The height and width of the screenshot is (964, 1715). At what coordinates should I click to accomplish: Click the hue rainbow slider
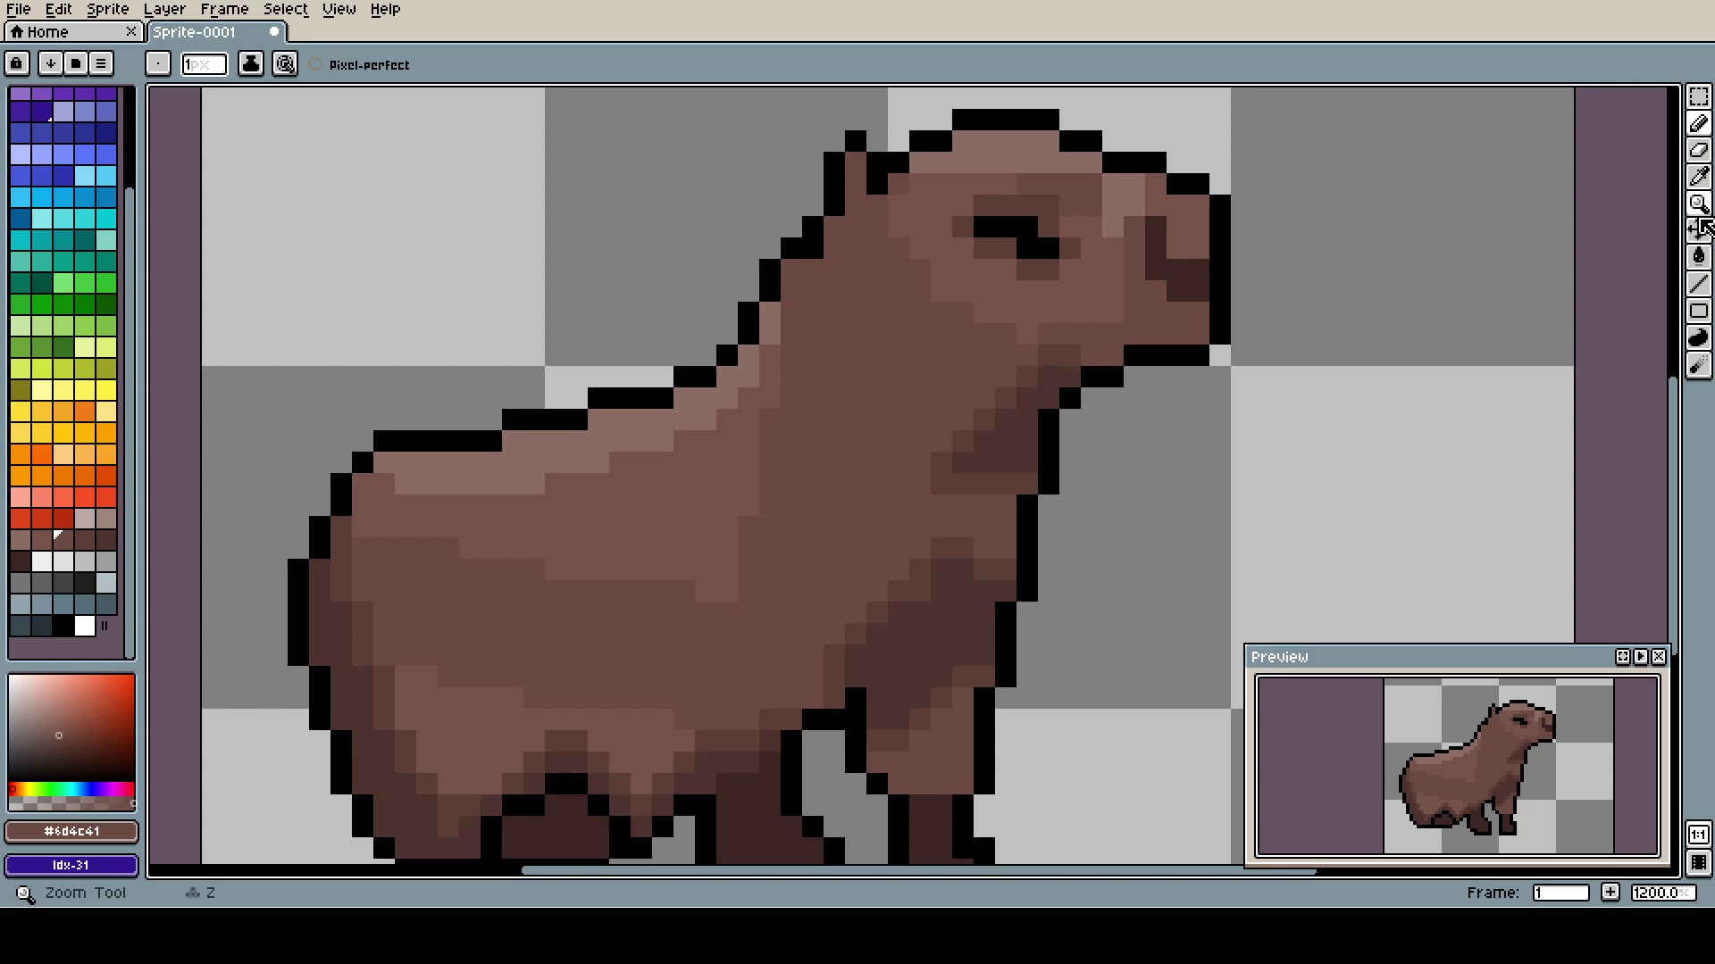(x=71, y=789)
